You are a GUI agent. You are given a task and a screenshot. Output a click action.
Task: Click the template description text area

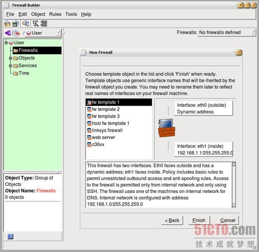pyautogui.click(x=159, y=185)
